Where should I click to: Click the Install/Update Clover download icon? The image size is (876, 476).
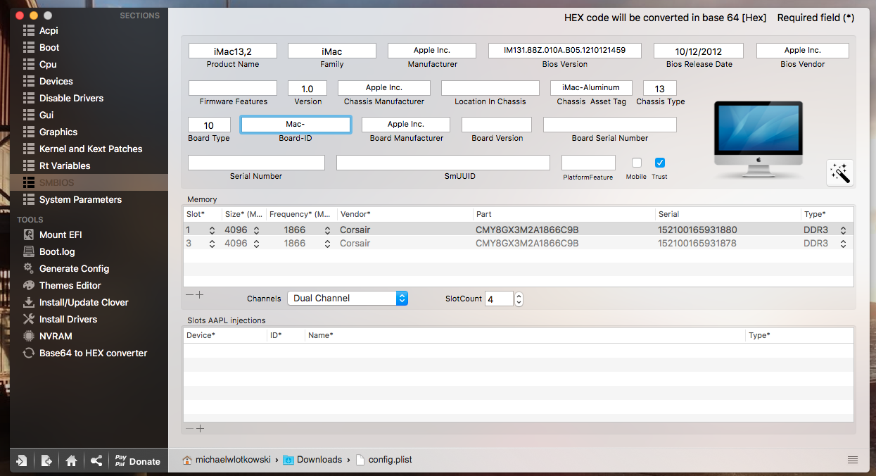pos(29,302)
